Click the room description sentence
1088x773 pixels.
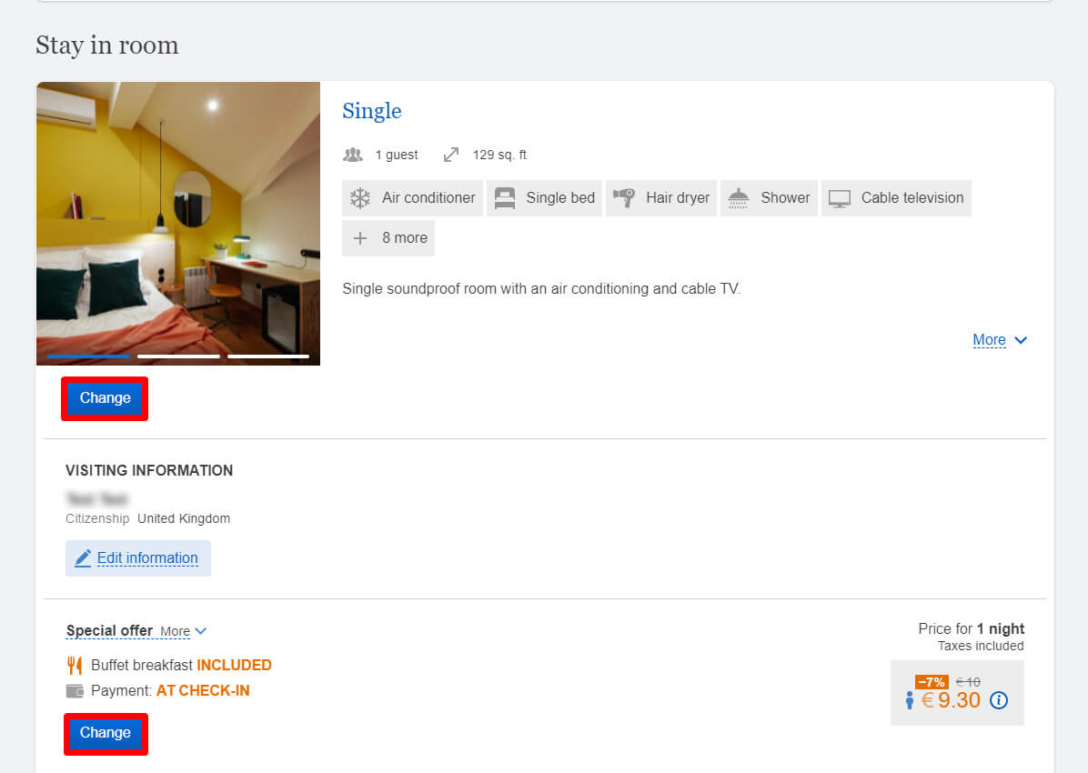[541, 288]
